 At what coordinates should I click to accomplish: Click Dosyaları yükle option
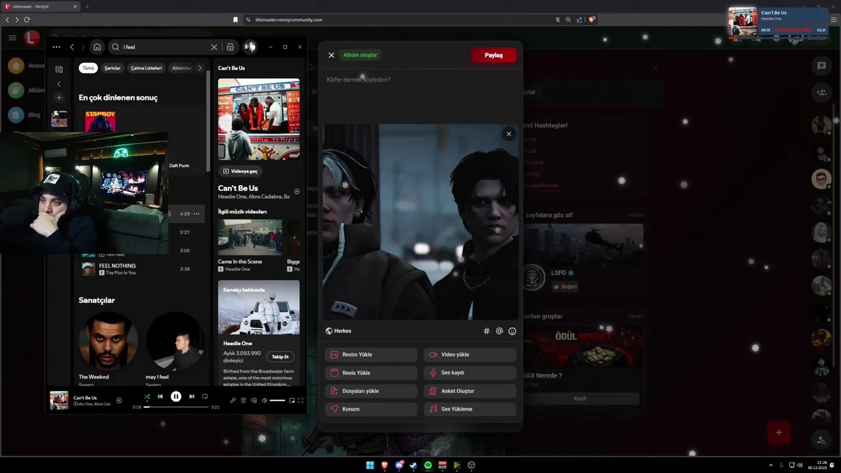point(371,391)
